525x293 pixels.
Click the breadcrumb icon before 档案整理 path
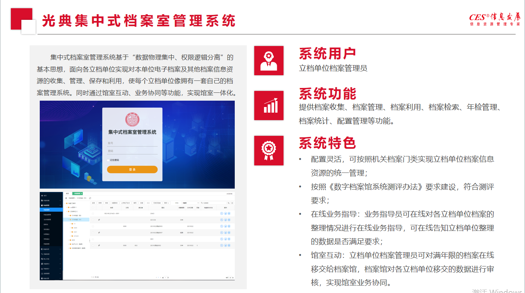click(66, 198)
